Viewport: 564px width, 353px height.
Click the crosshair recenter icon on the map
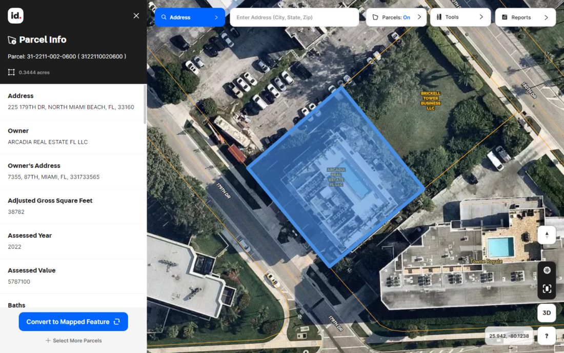tap(547, 288)
